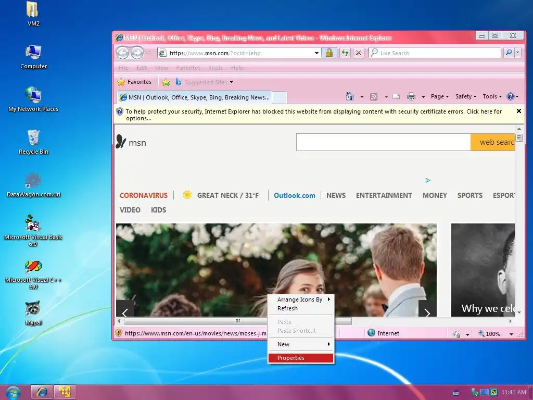The width and height of the screenshot is (533, 400).
Task: Open the search provider dropdown arrow
Action: (518, 53)
